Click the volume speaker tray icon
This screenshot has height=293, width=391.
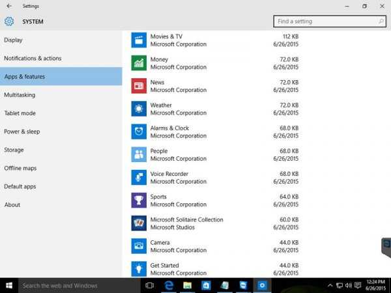coord(349,286)
